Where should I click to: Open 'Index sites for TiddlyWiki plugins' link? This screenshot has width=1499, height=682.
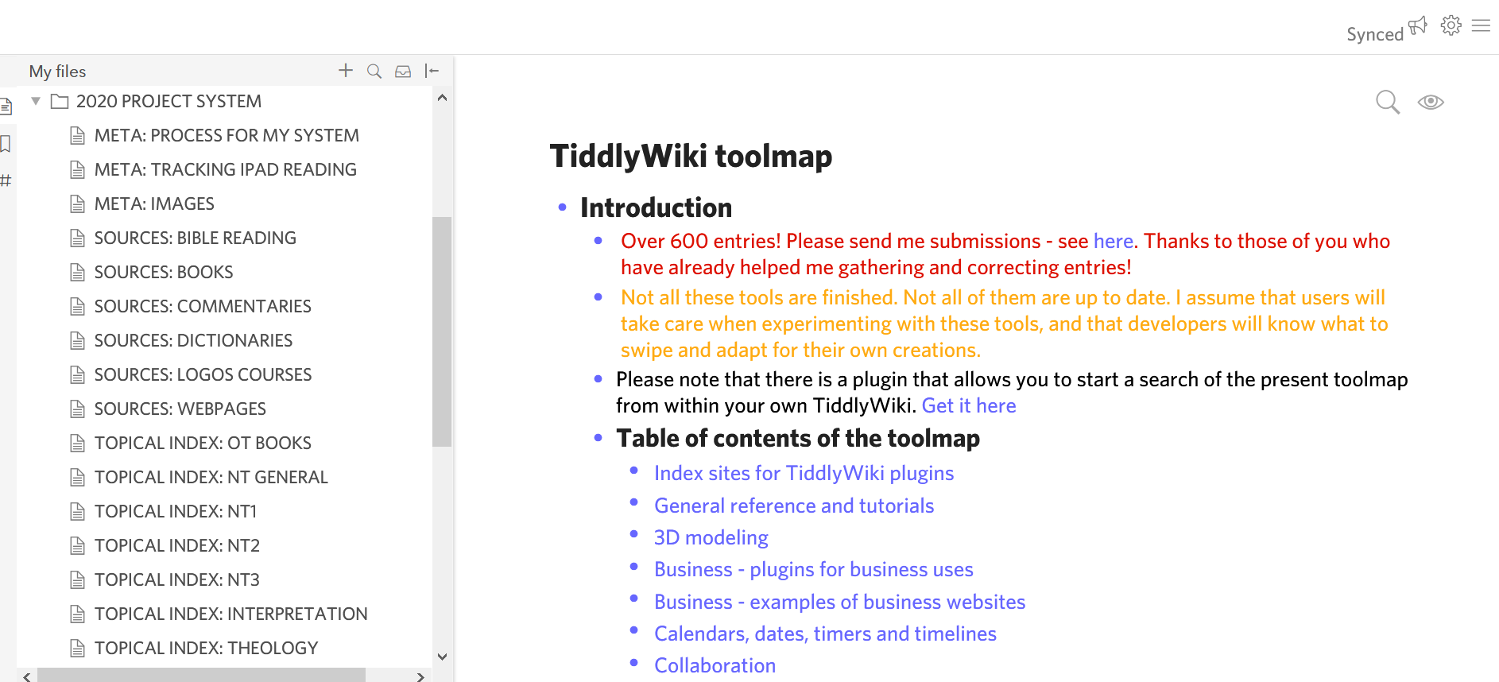click(804, 474)
